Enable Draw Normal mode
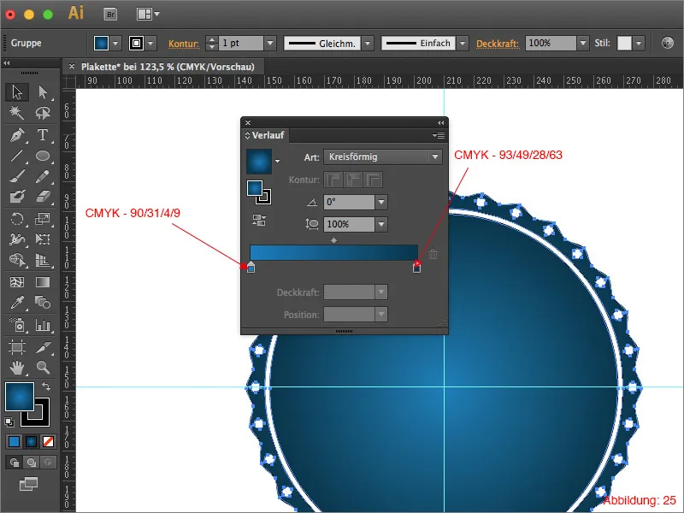This screenshot has height=513, width=684. (x=14, y=462)
